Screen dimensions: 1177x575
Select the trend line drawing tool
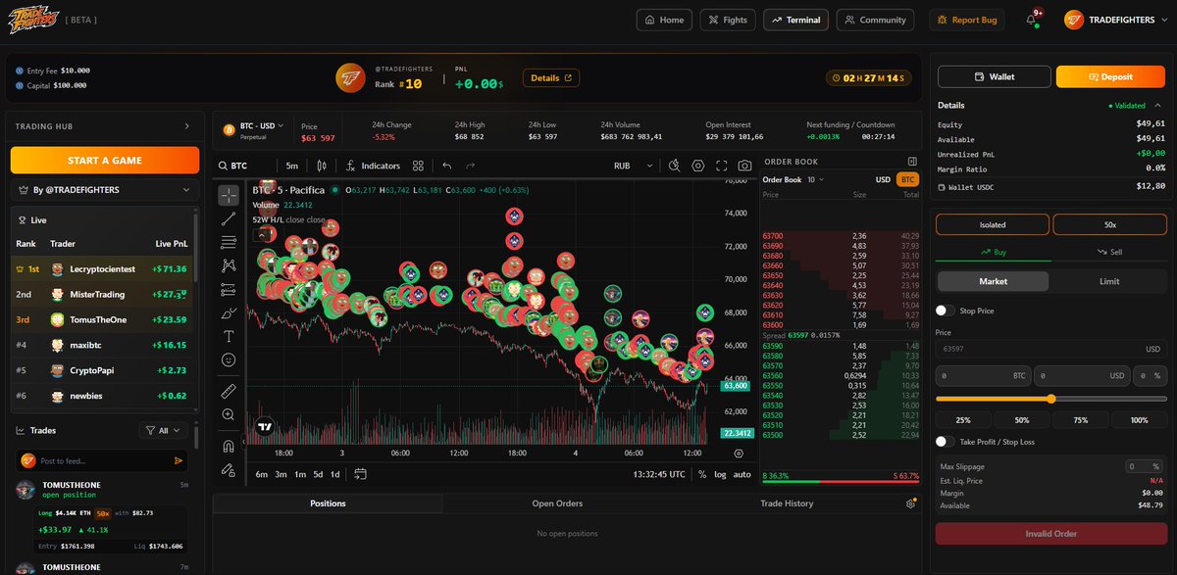(x=229, y=218)
